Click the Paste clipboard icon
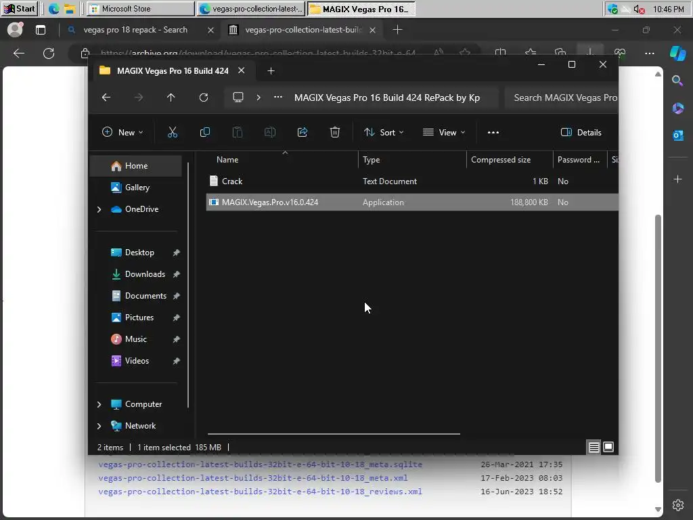The image size is (693, 520). pyautogui.click(x=238, y=132)
